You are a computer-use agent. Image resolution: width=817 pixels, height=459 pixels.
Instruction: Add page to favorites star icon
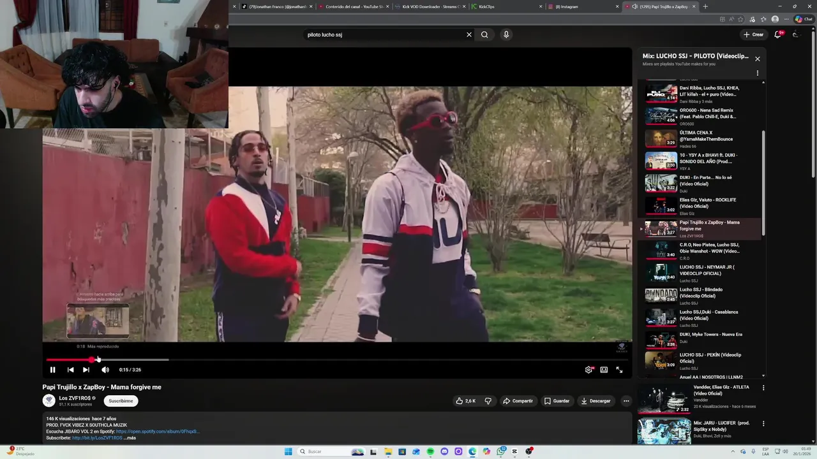pos(741,19)
